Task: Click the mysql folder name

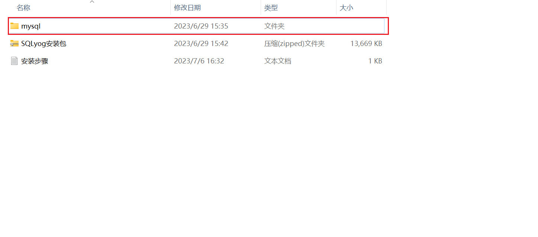Action: point(31,26)
